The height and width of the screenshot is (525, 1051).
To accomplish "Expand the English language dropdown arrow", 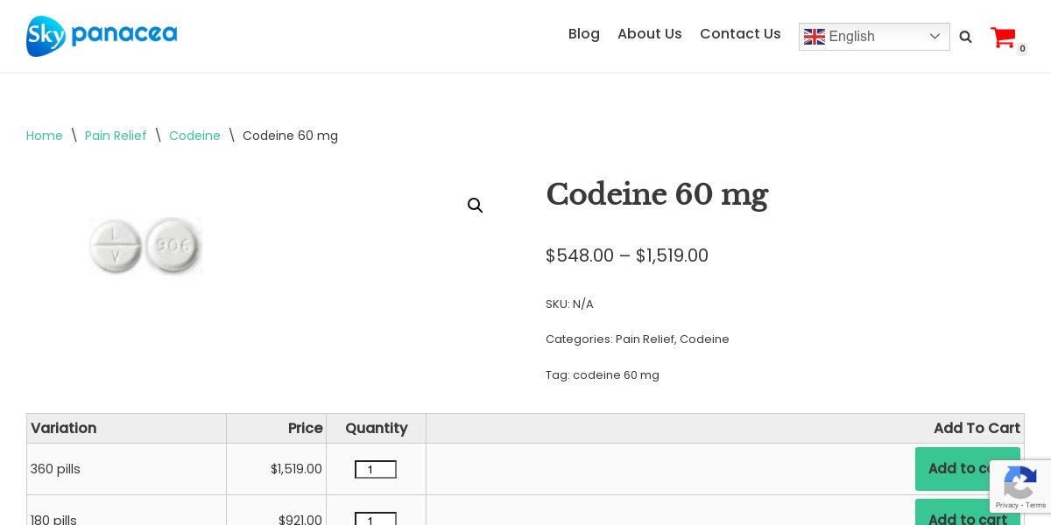I will coord(935,37).
